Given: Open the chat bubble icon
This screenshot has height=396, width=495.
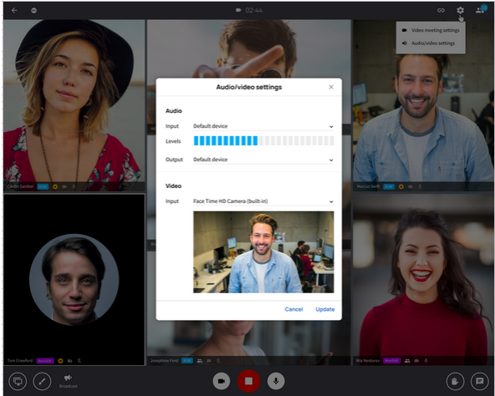Looking at the screenshot, I should 479,381.
